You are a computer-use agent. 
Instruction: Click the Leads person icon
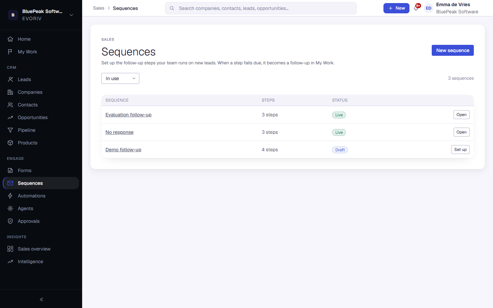[x=10, y=79]
